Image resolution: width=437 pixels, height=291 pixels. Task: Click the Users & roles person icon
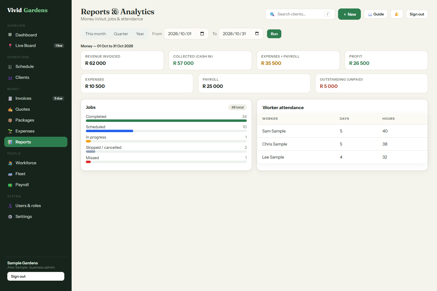[x=10, y=206]
